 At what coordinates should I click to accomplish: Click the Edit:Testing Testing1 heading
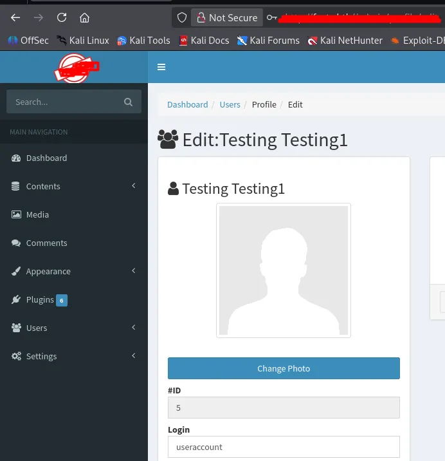tap(265, 140)
